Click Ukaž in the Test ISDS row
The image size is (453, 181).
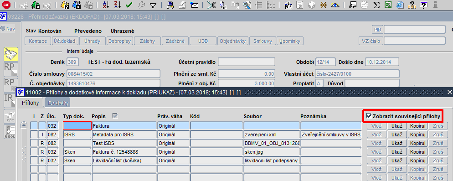[397, 143]
